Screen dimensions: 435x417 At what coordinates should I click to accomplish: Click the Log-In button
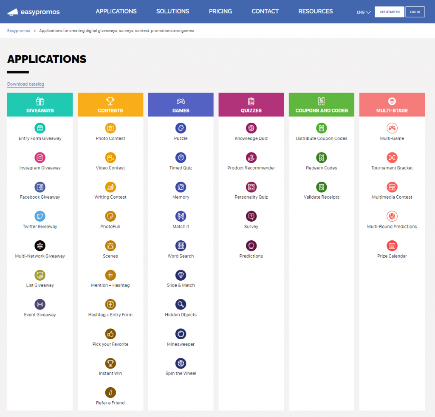(x=415, y=12)
